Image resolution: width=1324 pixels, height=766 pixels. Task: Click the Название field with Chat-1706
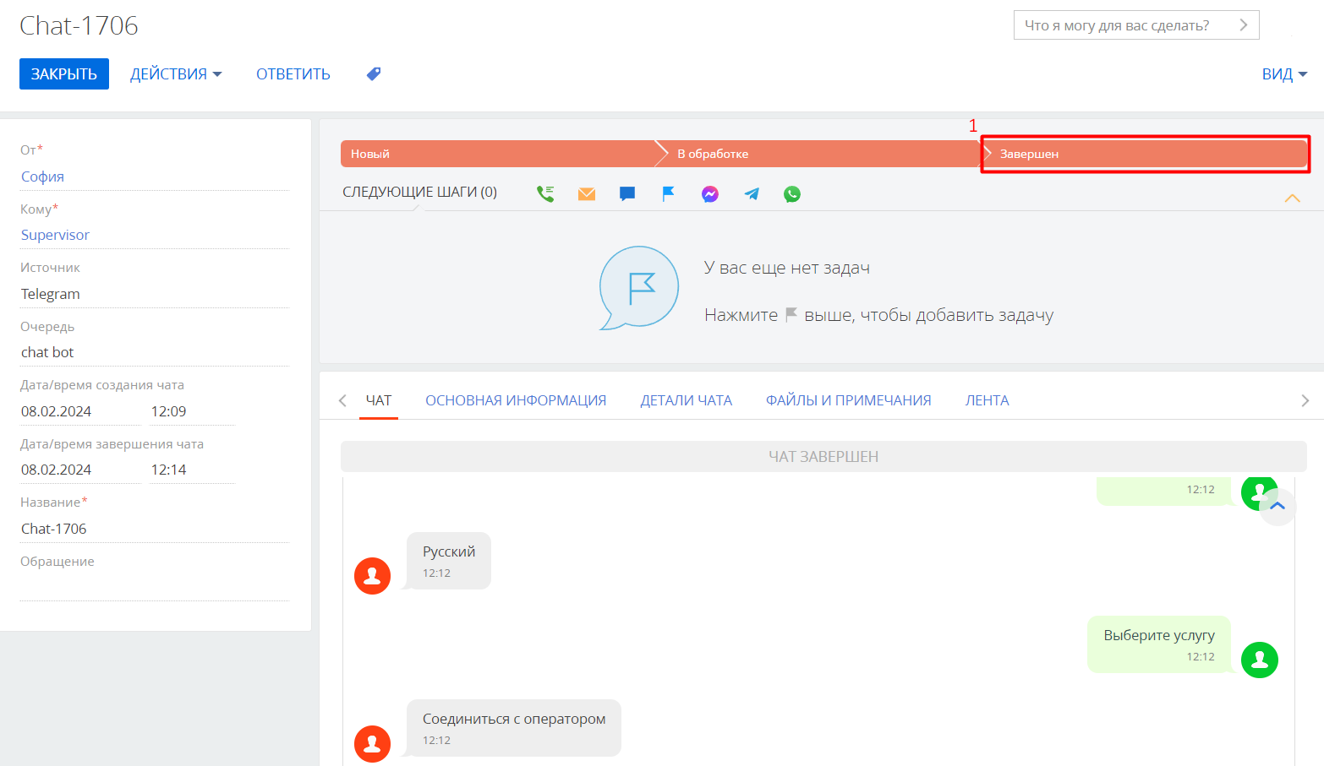pyautogui.click(x=155, y=529)
